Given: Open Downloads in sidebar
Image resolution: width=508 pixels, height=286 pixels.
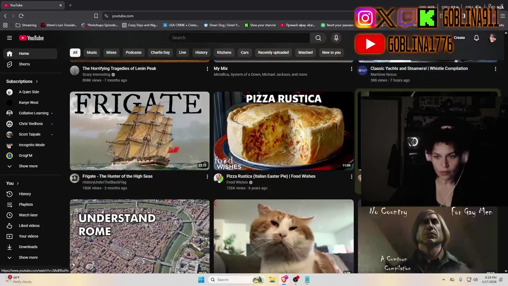Looking at the screenshot, I should [30, 247].
